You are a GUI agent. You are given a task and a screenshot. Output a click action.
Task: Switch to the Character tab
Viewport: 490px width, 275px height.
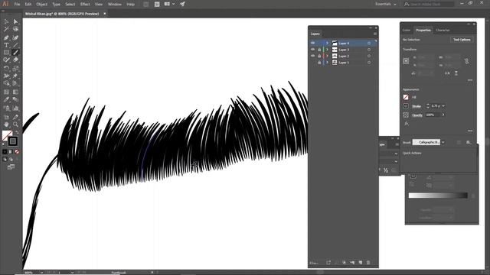(443, 30)
